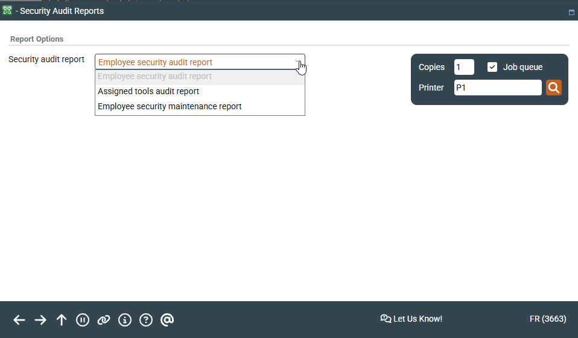
Task: Click the back arrow icon
Action: 19,320
